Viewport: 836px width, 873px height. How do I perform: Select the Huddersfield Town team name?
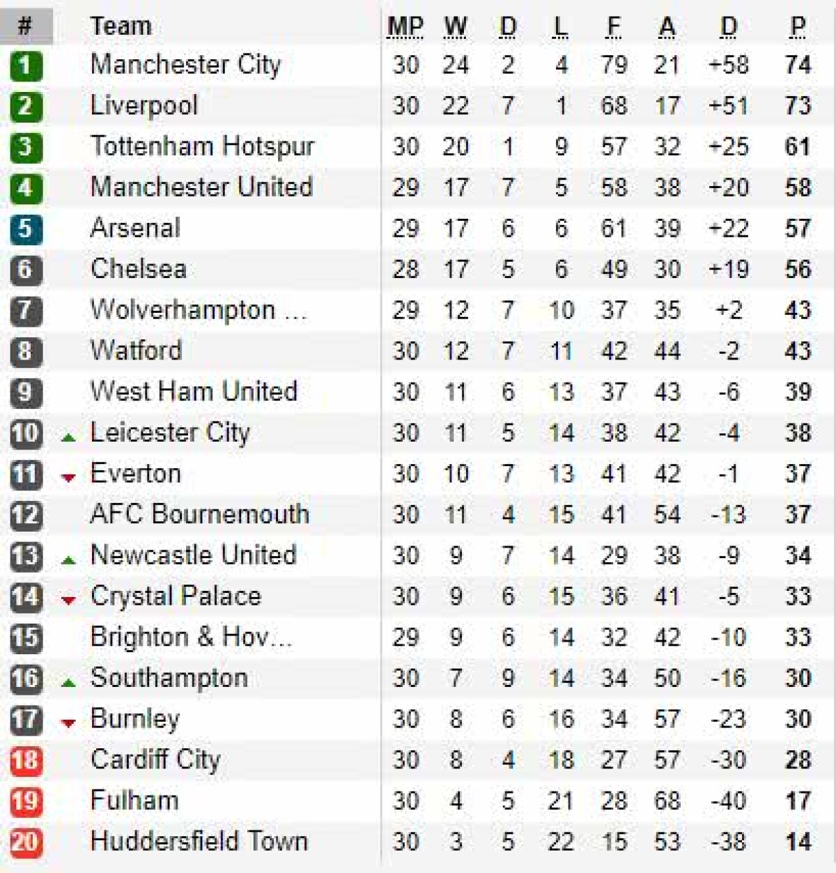click(199, 842)
